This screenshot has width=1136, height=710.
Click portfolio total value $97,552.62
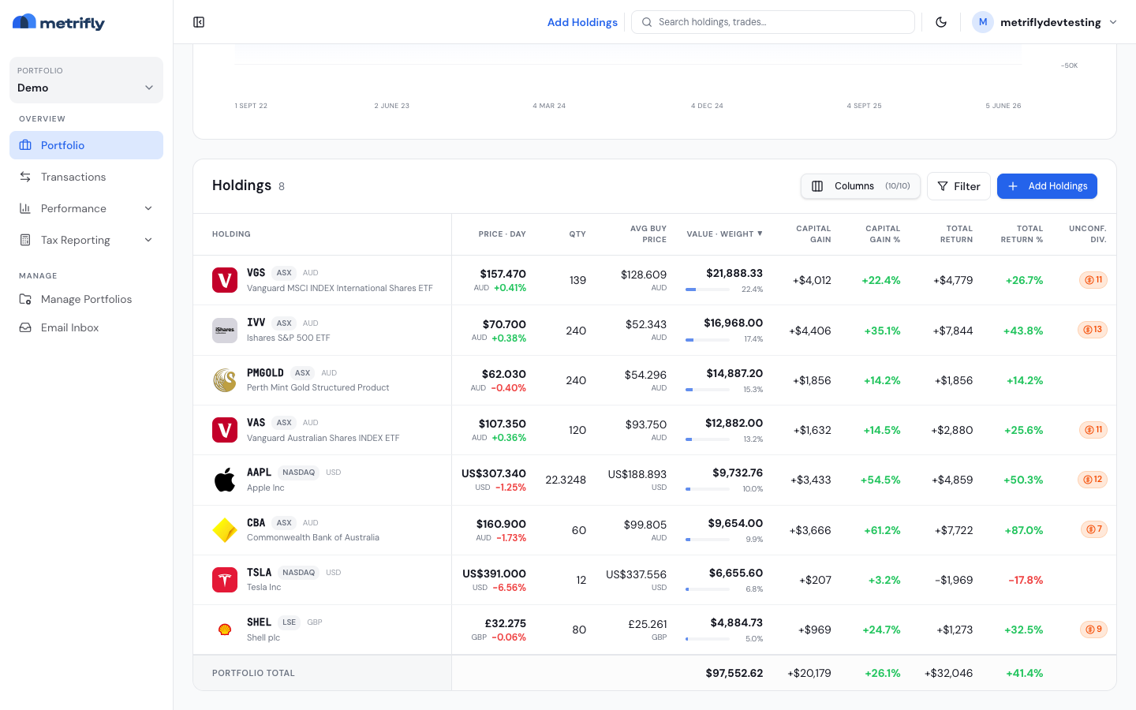tap(734, 673)
